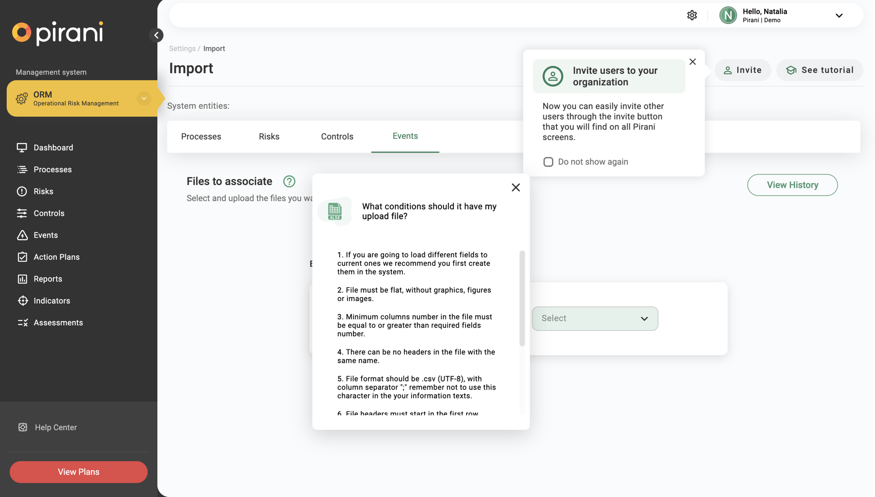Close the upload file conditions popup
This screenshot has width=875, height=497.
[515, 188]
